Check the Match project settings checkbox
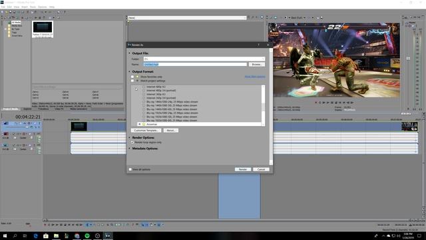The width and height of the screenshot is (426, 240). click(132, 81)
